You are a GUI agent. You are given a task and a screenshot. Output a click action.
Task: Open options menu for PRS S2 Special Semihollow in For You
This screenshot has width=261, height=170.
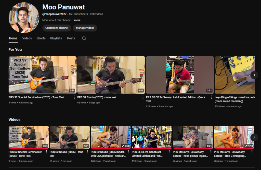[x=74, y=97]
